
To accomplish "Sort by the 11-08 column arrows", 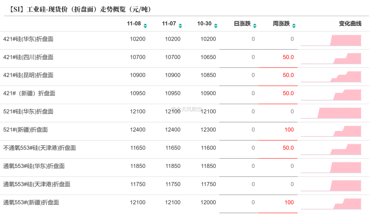I will (x=145, y=25).
